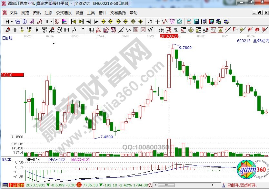Click horizontal scrollbar left arrow
This screenshot has height=189, width=269.
(155, 185)
